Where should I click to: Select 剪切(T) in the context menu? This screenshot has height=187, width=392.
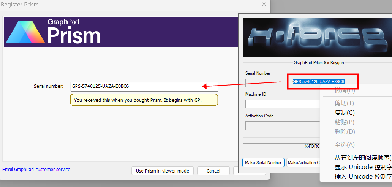[344, 103]
